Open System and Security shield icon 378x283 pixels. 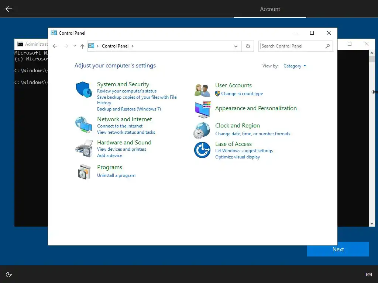tap(84, 90)
